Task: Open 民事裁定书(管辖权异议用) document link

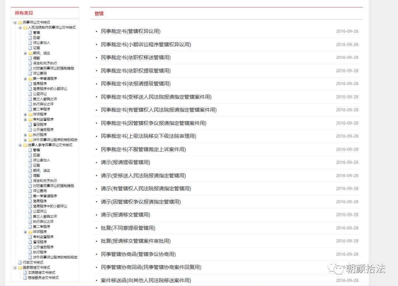Action: (x=130, y=31)
